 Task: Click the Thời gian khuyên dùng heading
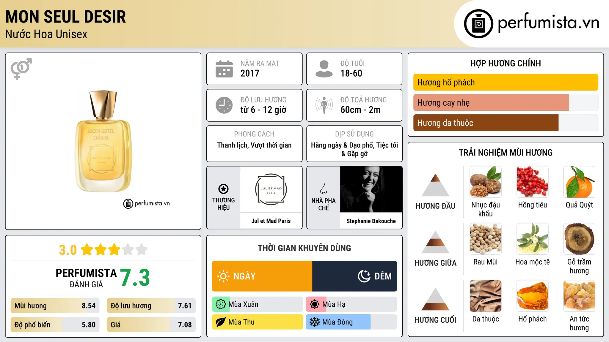click(x=304, y=248)
